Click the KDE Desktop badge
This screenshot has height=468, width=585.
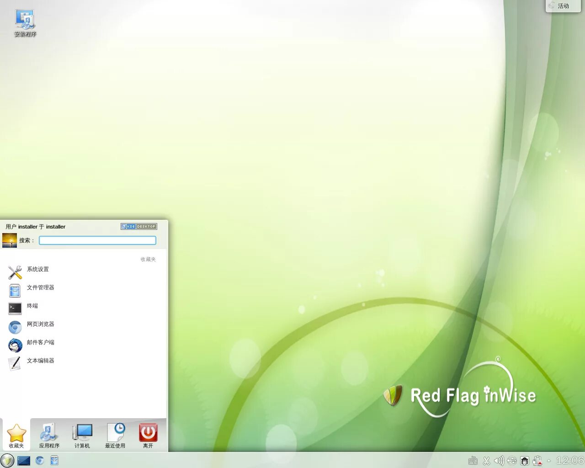click(x=139, y=226)
